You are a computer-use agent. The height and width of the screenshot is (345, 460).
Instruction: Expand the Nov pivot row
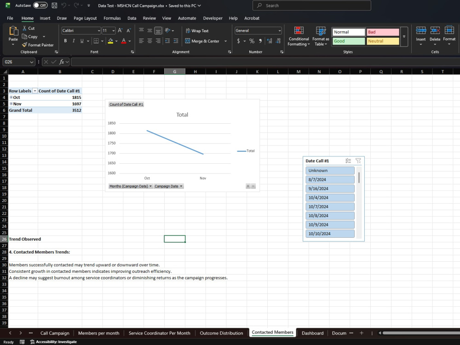point(11,103)
